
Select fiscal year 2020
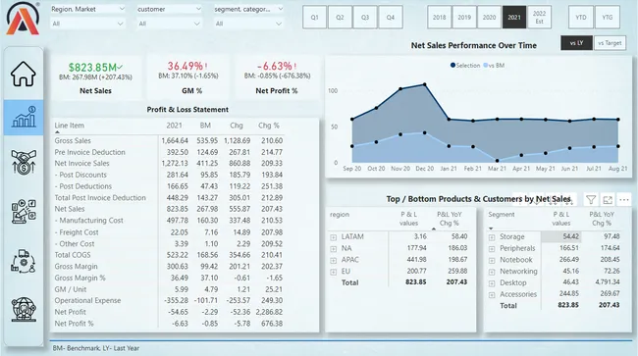point(489,18)
